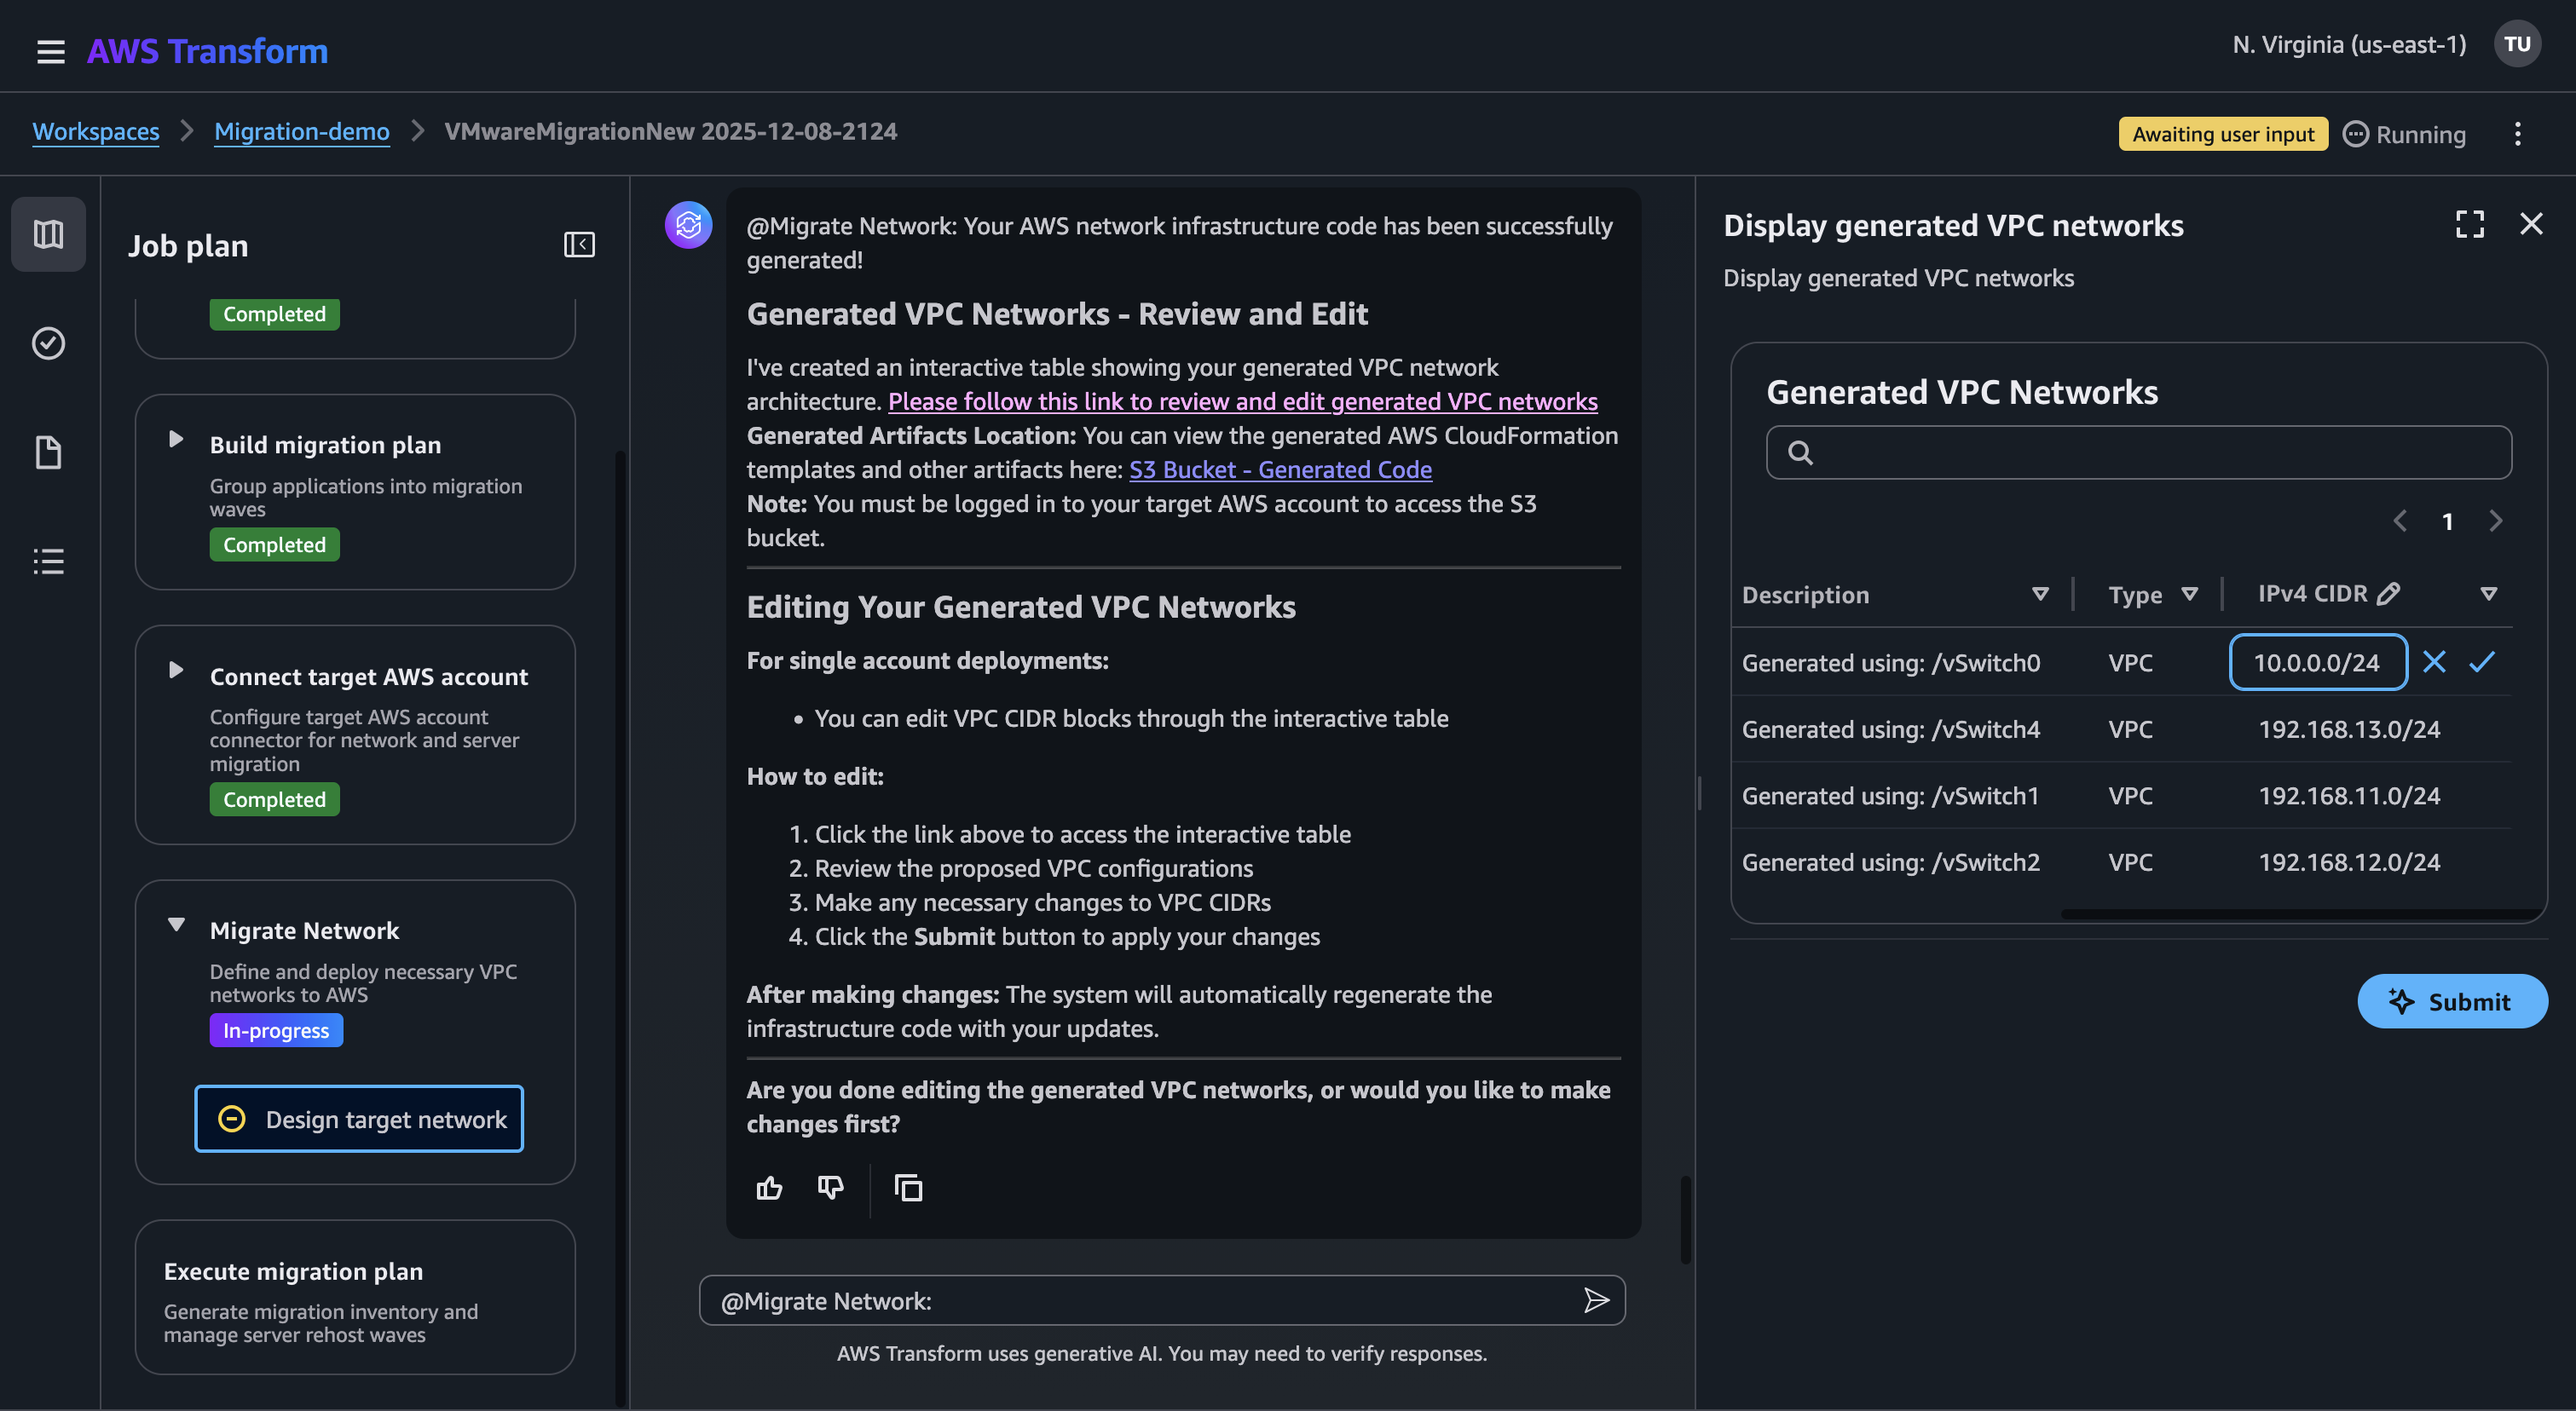The image size is (2576, 1411).
Task: Confirm the 10.0.0.0/24 CIDR edit with the checkmark
Action: coord(2481,661)
